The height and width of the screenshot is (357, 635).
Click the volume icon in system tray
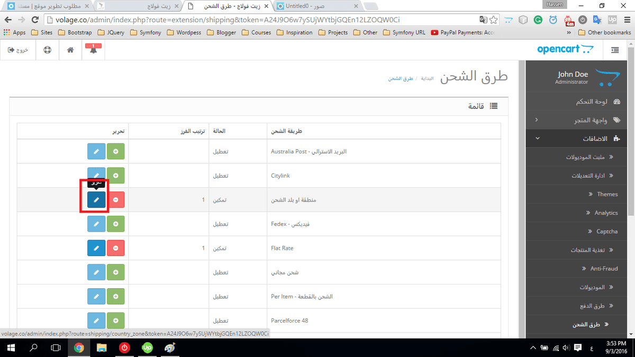click(565, 347)
